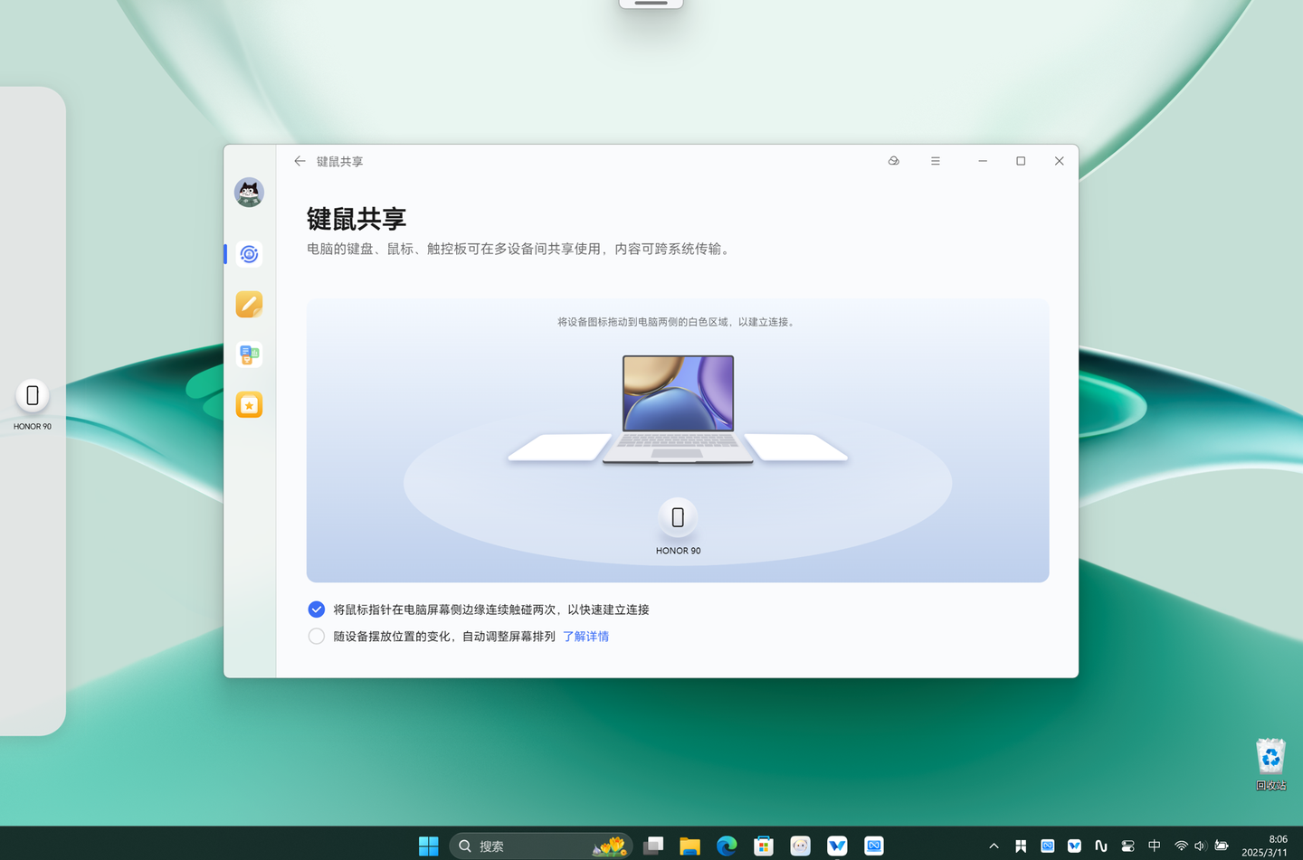Click the N-shaped tray icon
The height and width of the screenshot is (860, 1303).
point(1101,846)
